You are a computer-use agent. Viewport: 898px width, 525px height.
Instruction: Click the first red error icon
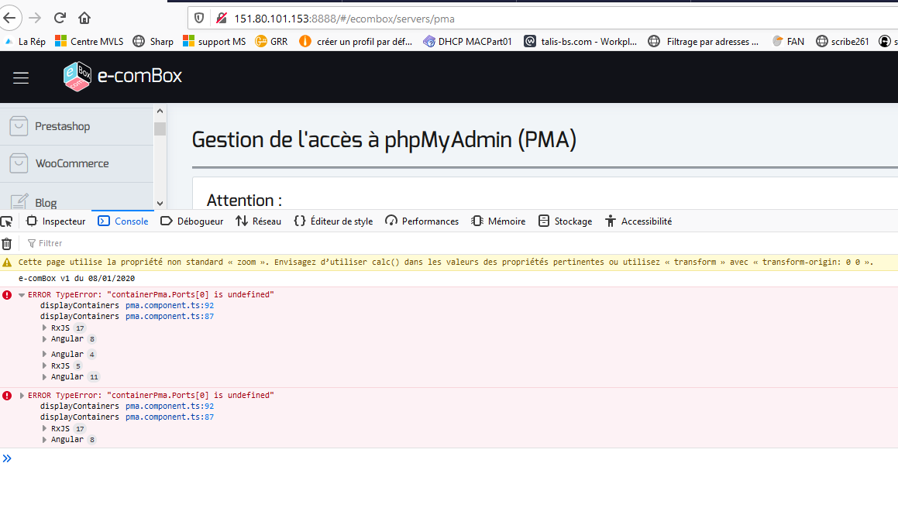(x=7, y=295)
